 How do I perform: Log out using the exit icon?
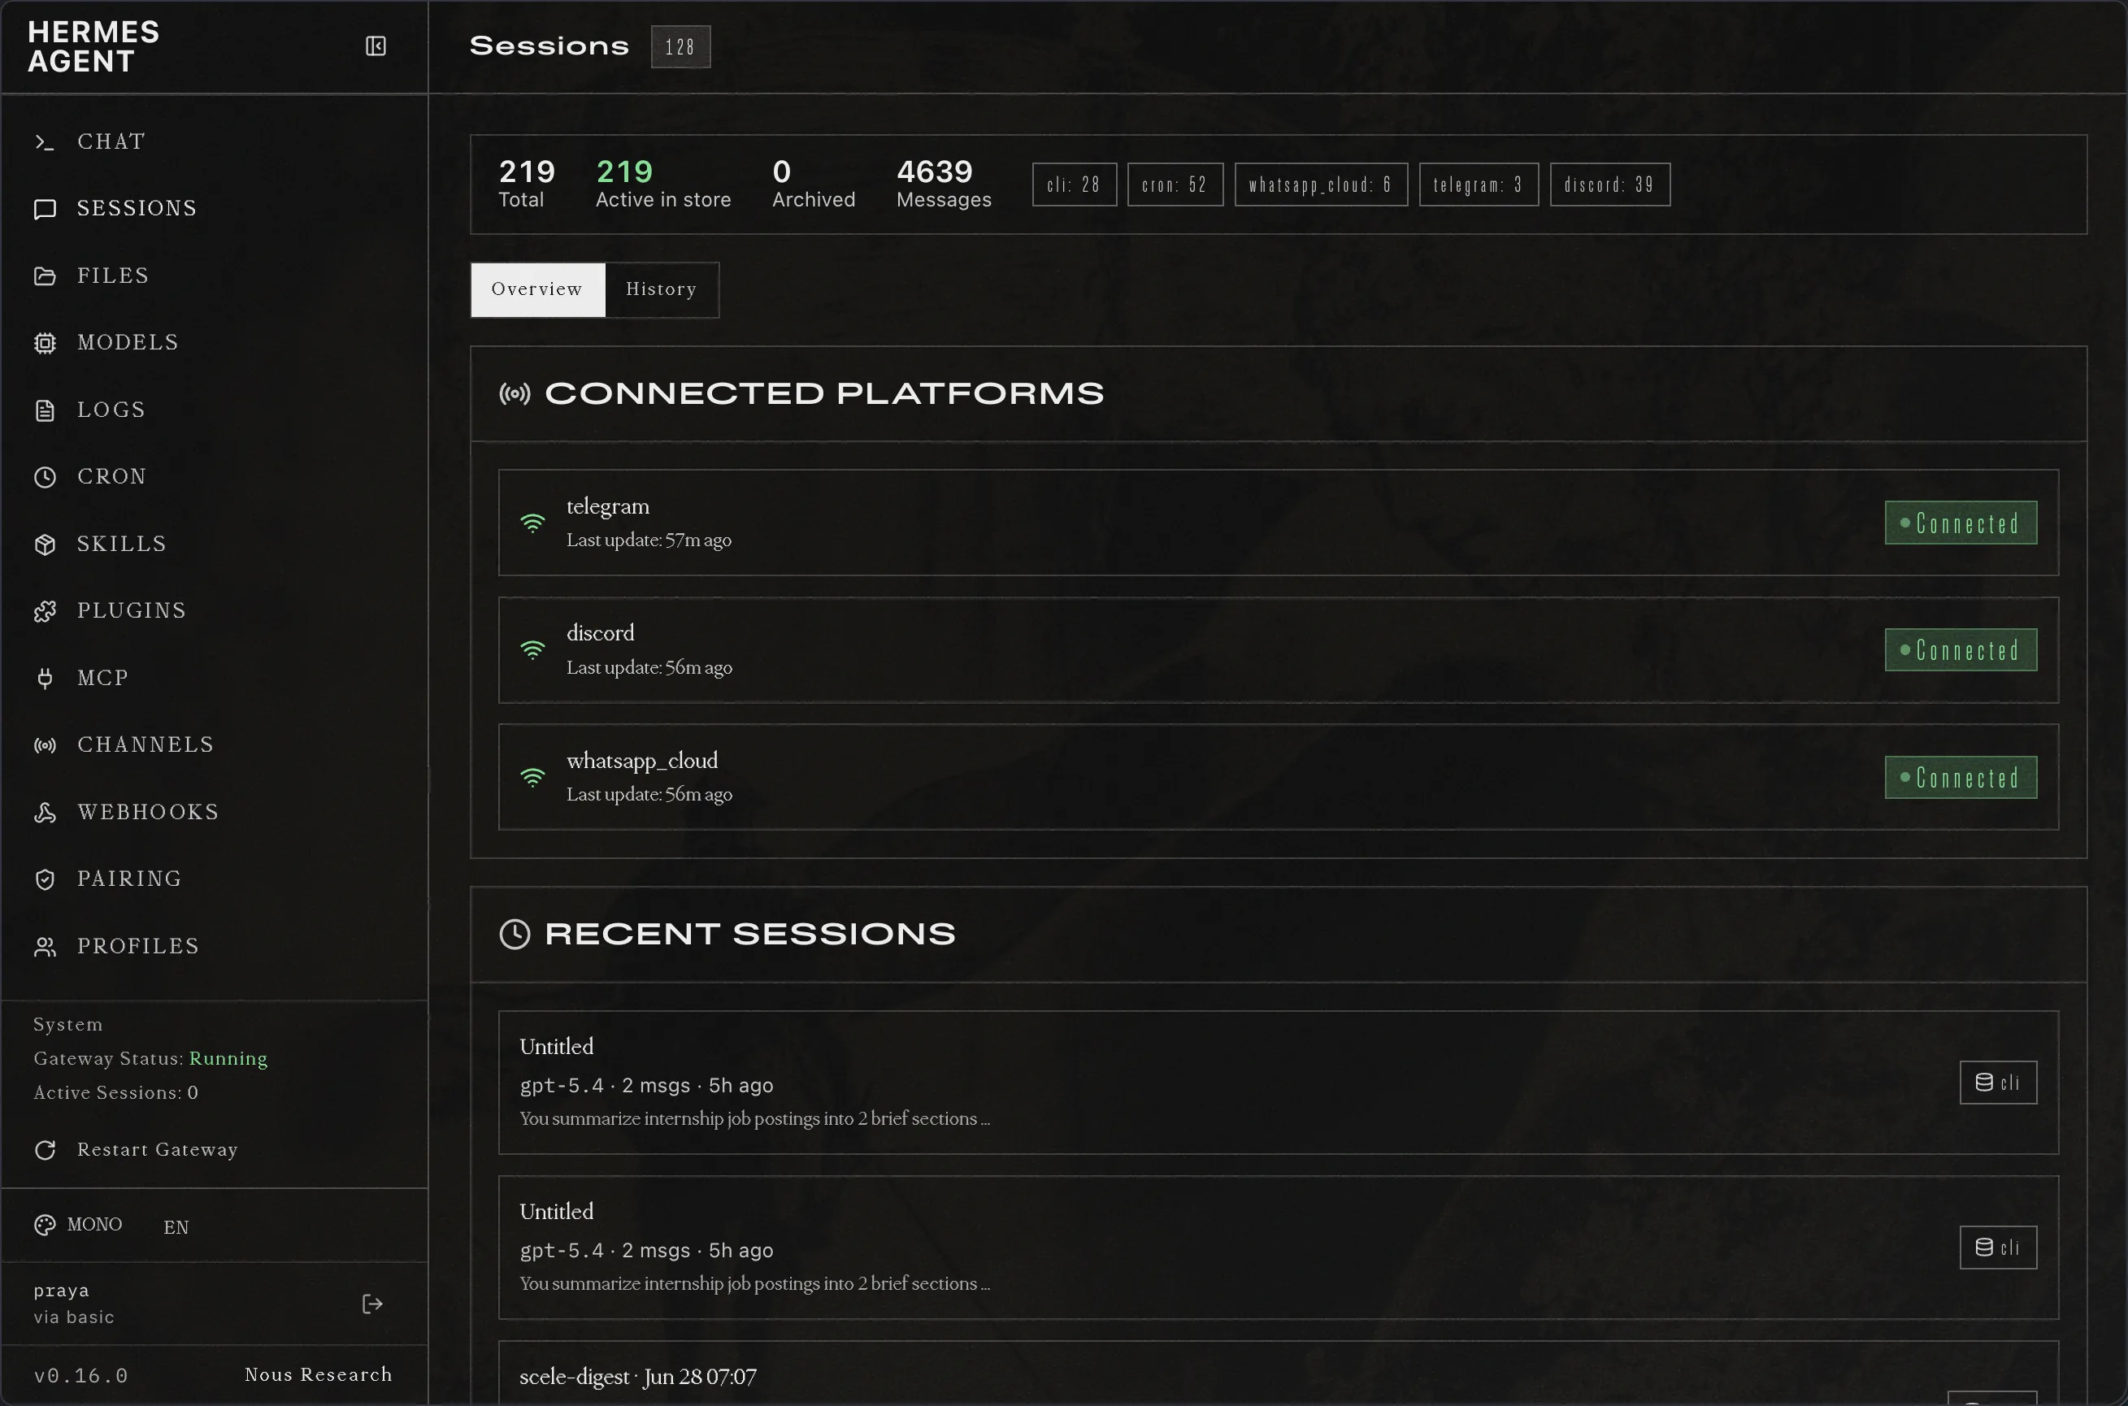(372, 1304)
